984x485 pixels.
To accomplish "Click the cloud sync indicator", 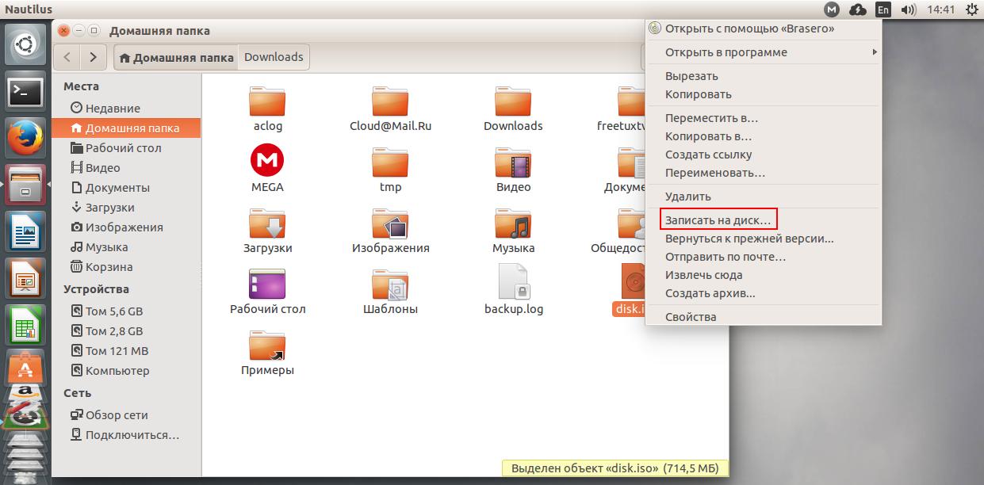I will click(859, 10).
